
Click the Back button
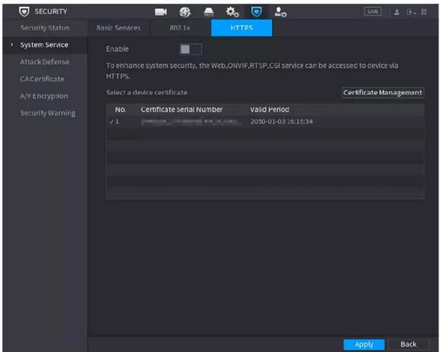point(408,344)
